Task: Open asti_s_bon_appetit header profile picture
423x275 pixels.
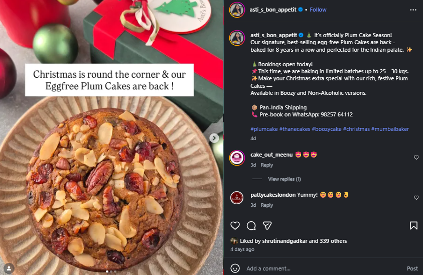Action: [x=237, y=10]
